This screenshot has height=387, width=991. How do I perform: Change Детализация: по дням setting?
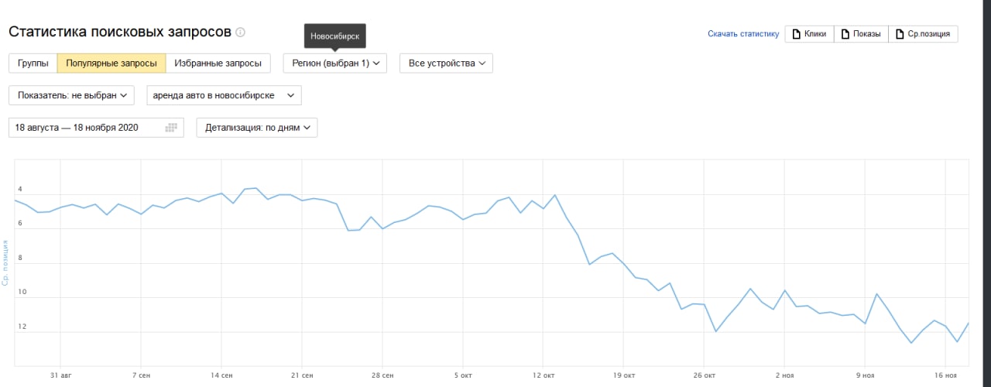click(257, 128)
